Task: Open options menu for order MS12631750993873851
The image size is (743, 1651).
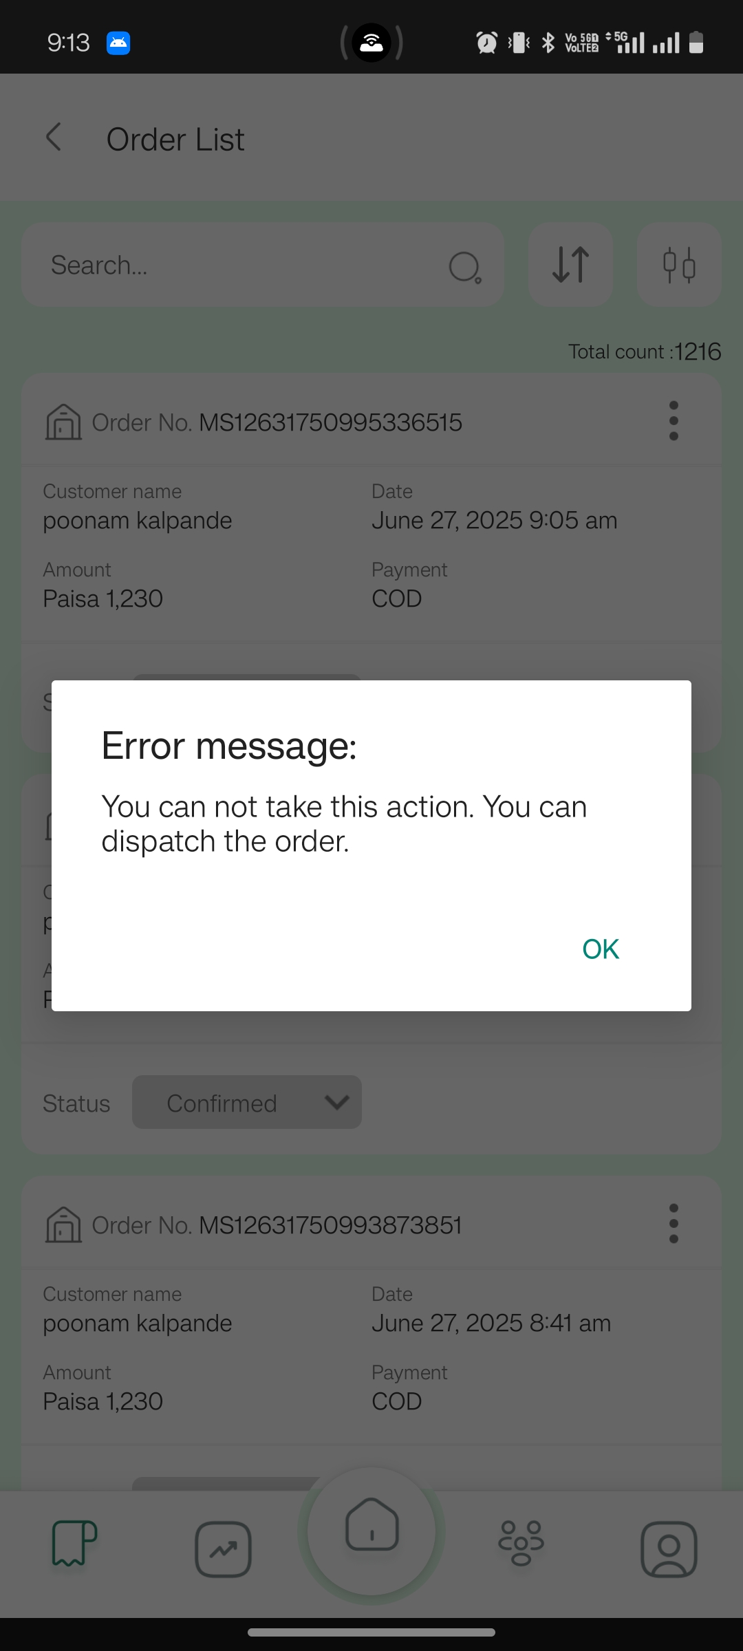Action: click(674, 1224)
